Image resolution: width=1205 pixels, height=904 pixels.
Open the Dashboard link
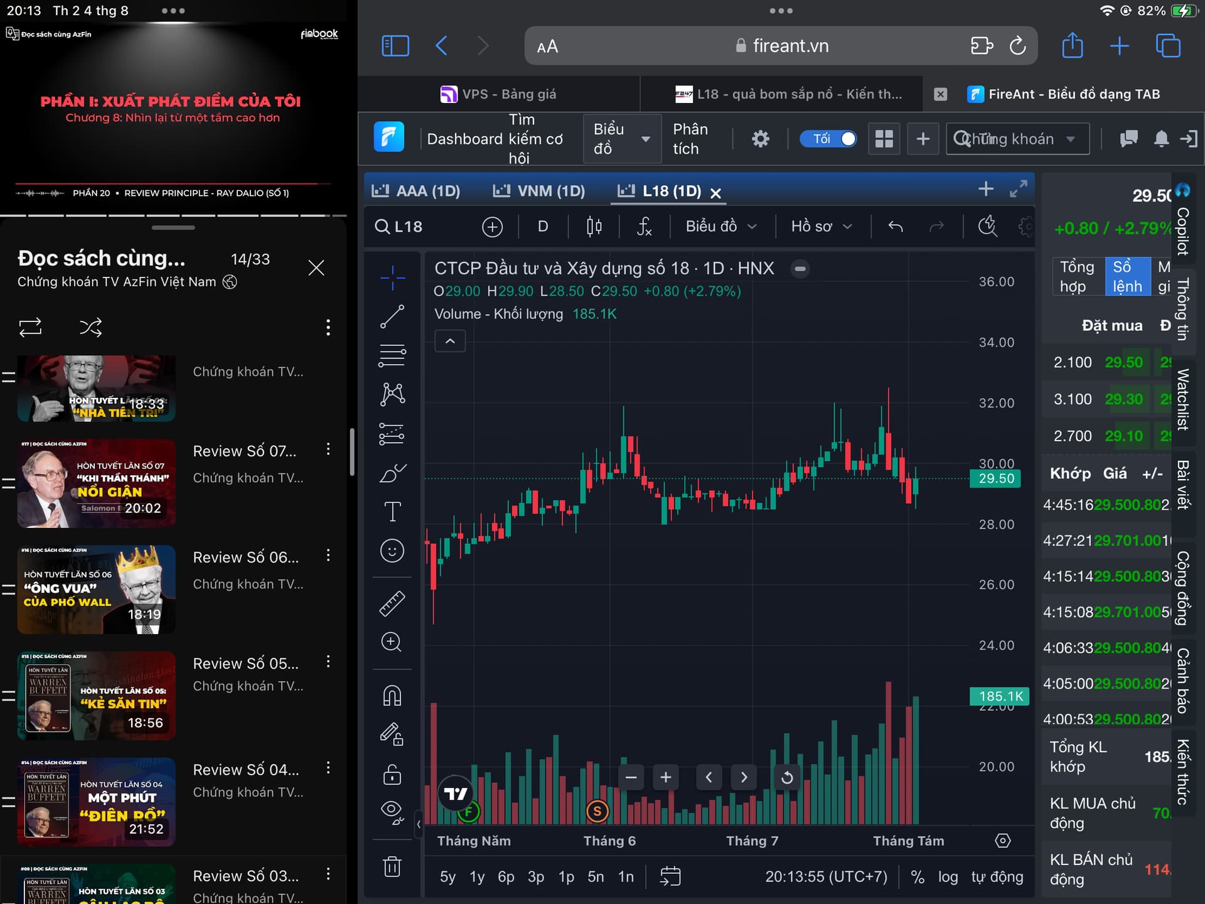coord(464,139)
